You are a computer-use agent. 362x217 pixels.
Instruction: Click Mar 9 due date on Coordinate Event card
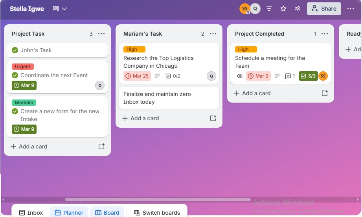pos(24,85)
